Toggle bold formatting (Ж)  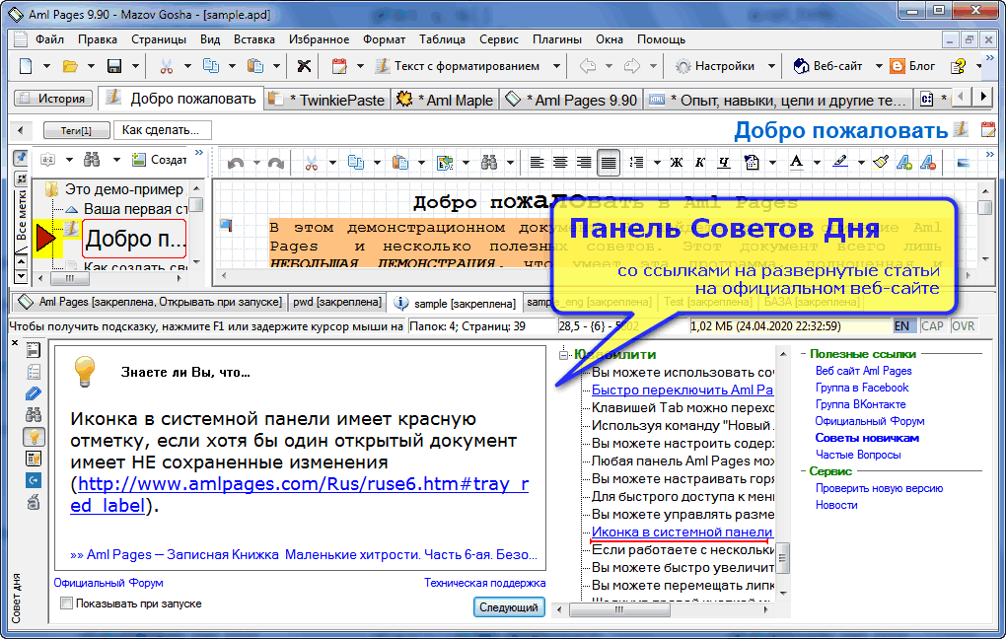click(x=677, y=163)
